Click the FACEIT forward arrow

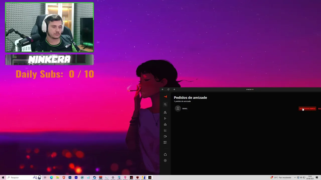coord(174,89)
